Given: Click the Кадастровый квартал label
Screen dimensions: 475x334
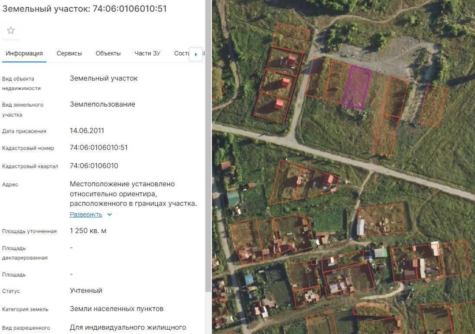Looking at the screenshot, I should click(x=30, y=166).
